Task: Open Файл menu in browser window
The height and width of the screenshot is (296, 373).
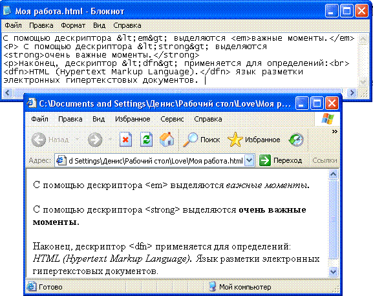Action: pos(39,119)
